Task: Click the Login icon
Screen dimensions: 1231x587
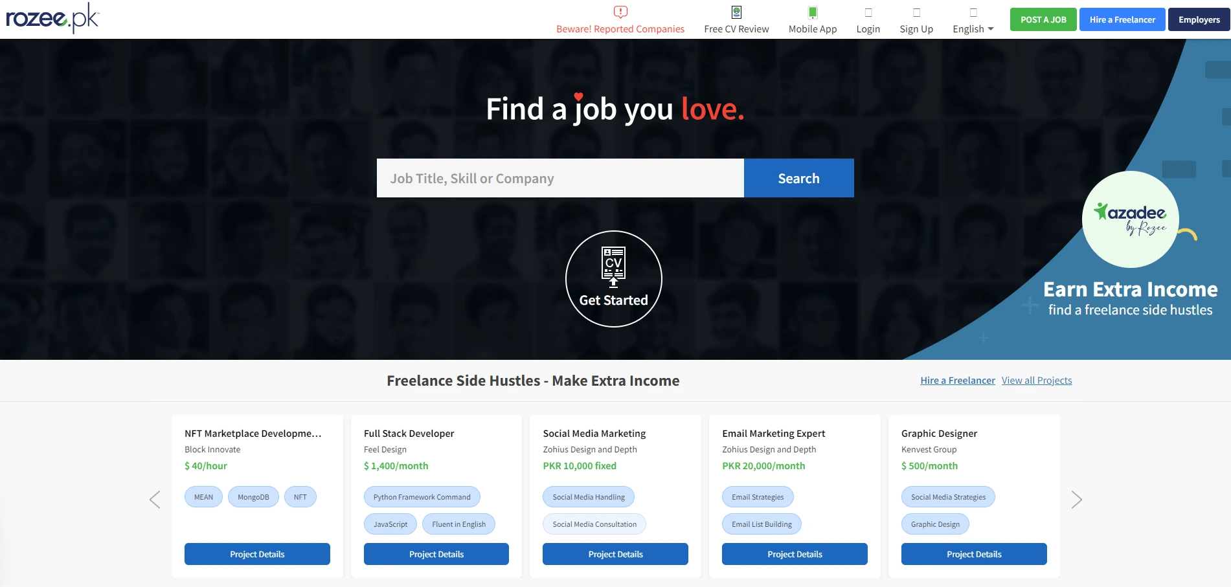Action: pos(868,12)
